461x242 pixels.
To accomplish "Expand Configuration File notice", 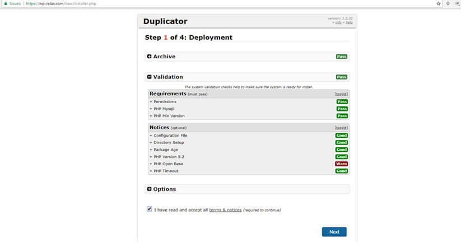I will (169, 136).
